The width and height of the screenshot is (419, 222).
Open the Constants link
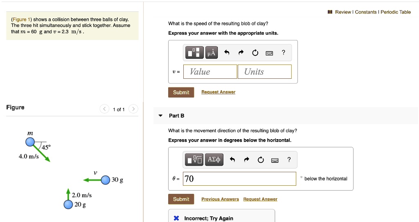tap(366, 12)
